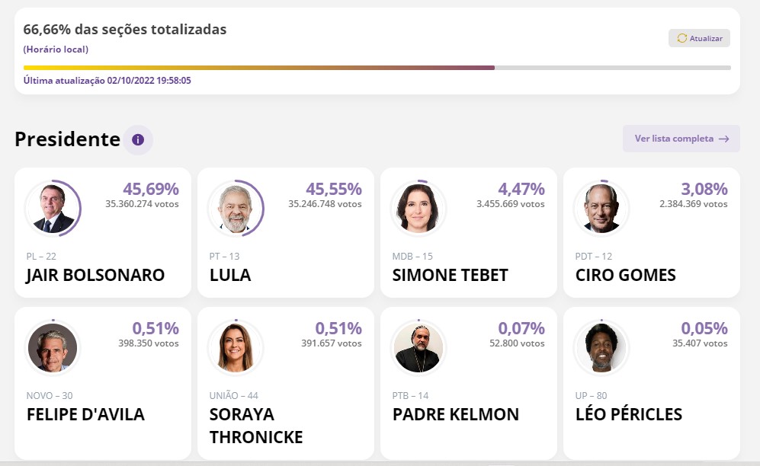This screenshot has height=466, width=760.
Task: Open Léo Péricles's portrait
Action: (x=601, y=348)
